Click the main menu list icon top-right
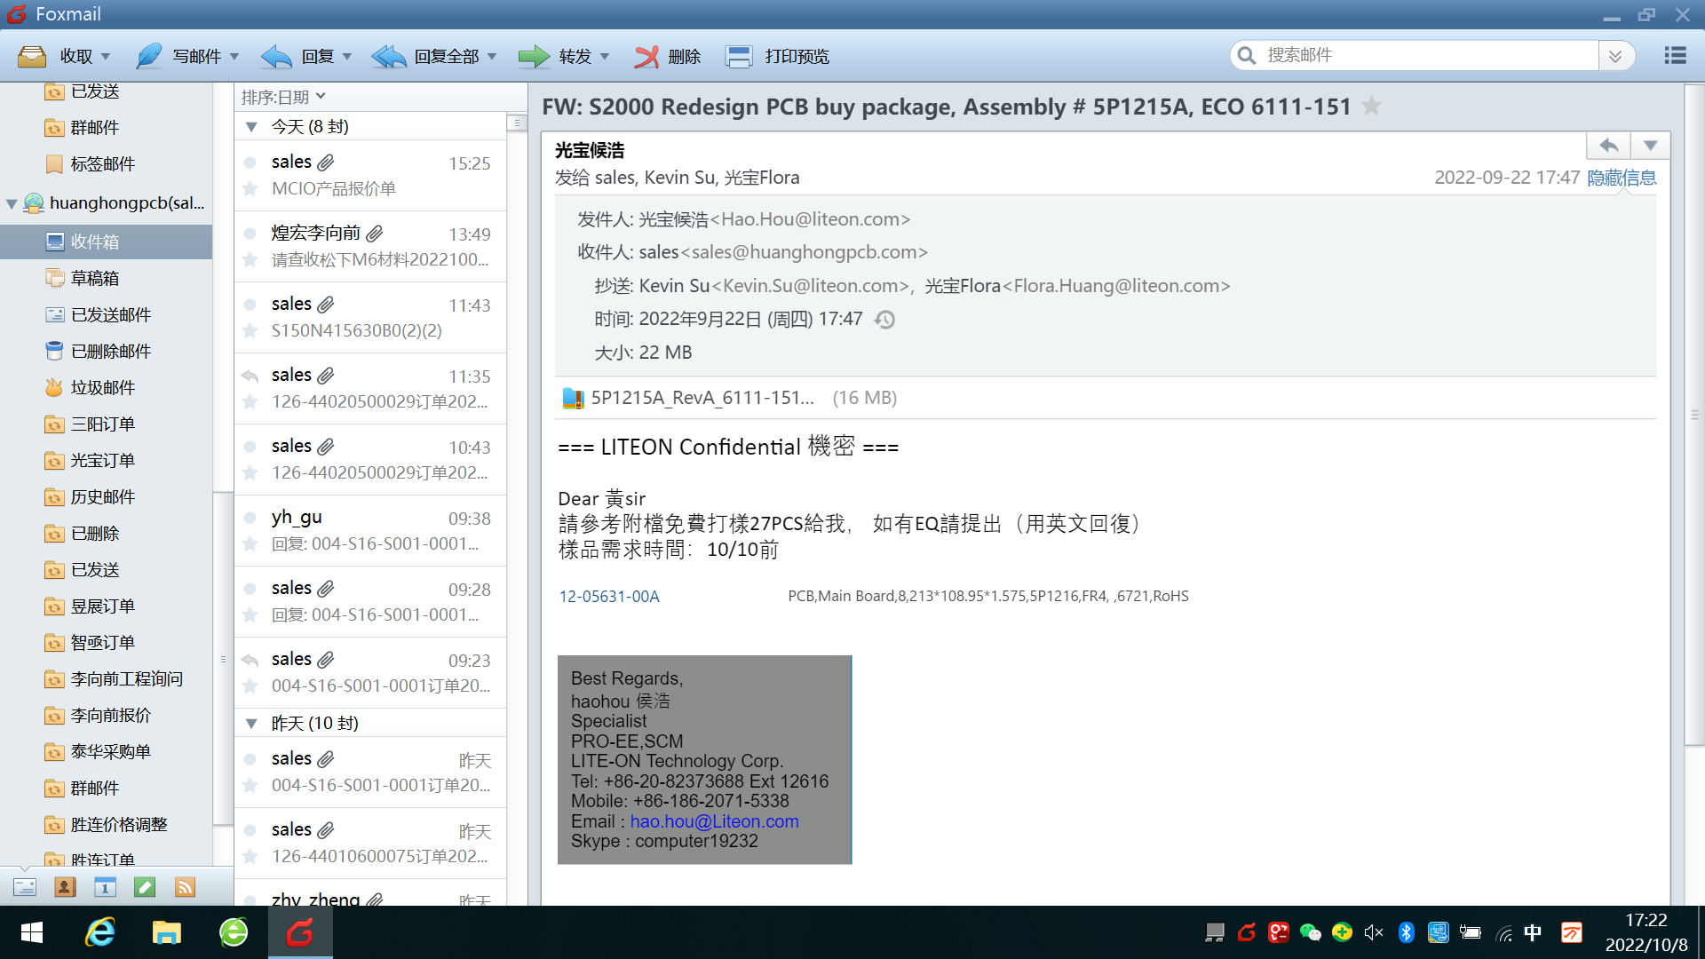This screenshot has width=1705, height=959. coord(1675,56)
